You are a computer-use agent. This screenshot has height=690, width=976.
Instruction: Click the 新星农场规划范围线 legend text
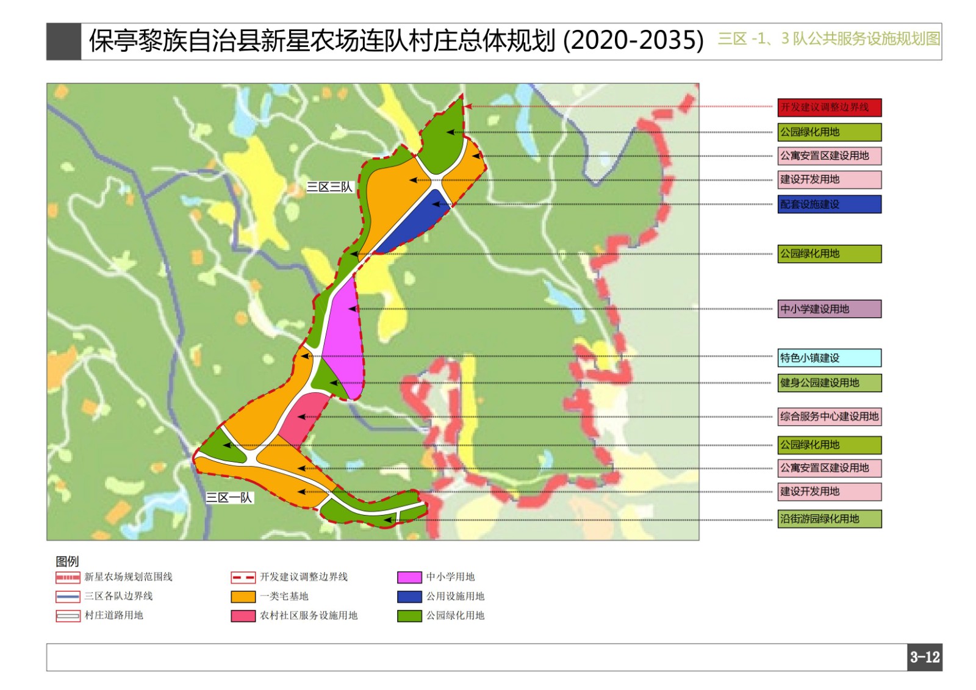[128, 577]
